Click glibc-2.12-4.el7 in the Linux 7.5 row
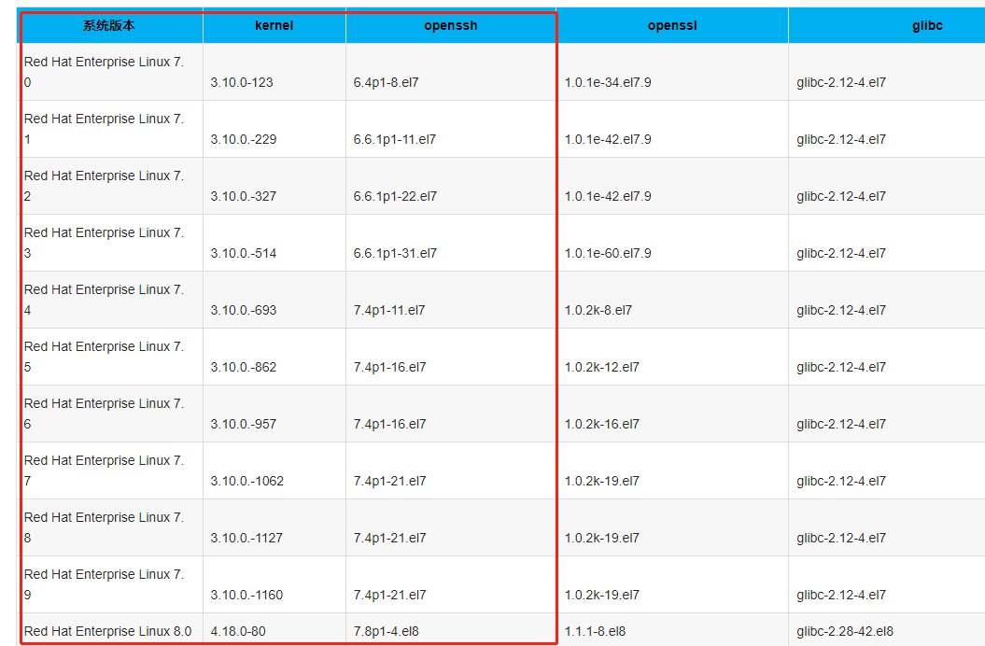 [841, 367]
